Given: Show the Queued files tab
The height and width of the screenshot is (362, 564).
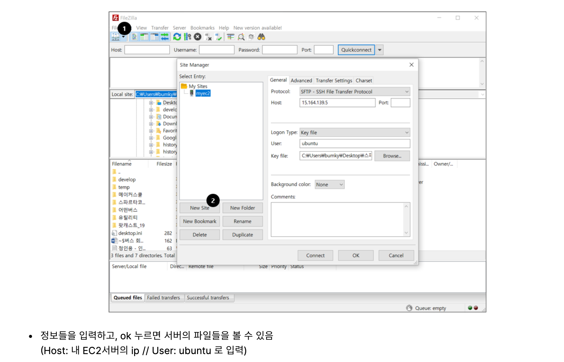Looking at the screenshot, I should [128, 298].
